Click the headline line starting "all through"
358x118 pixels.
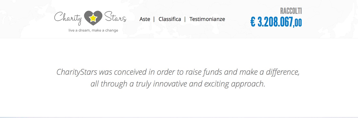[178, 84]
